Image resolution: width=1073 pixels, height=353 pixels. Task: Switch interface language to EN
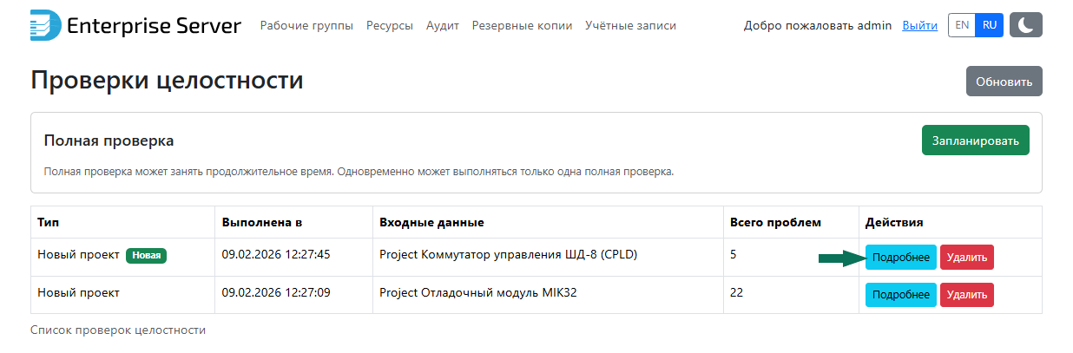point(962,25)
